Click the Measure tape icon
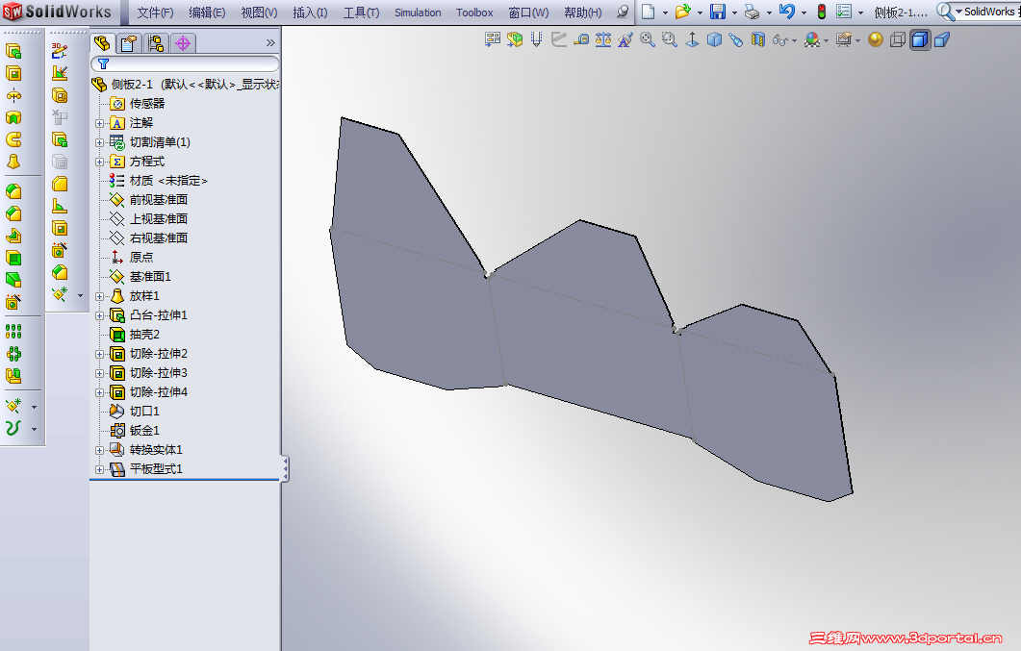Screen dimensions: 1021x651 click(x=581, y=40)
